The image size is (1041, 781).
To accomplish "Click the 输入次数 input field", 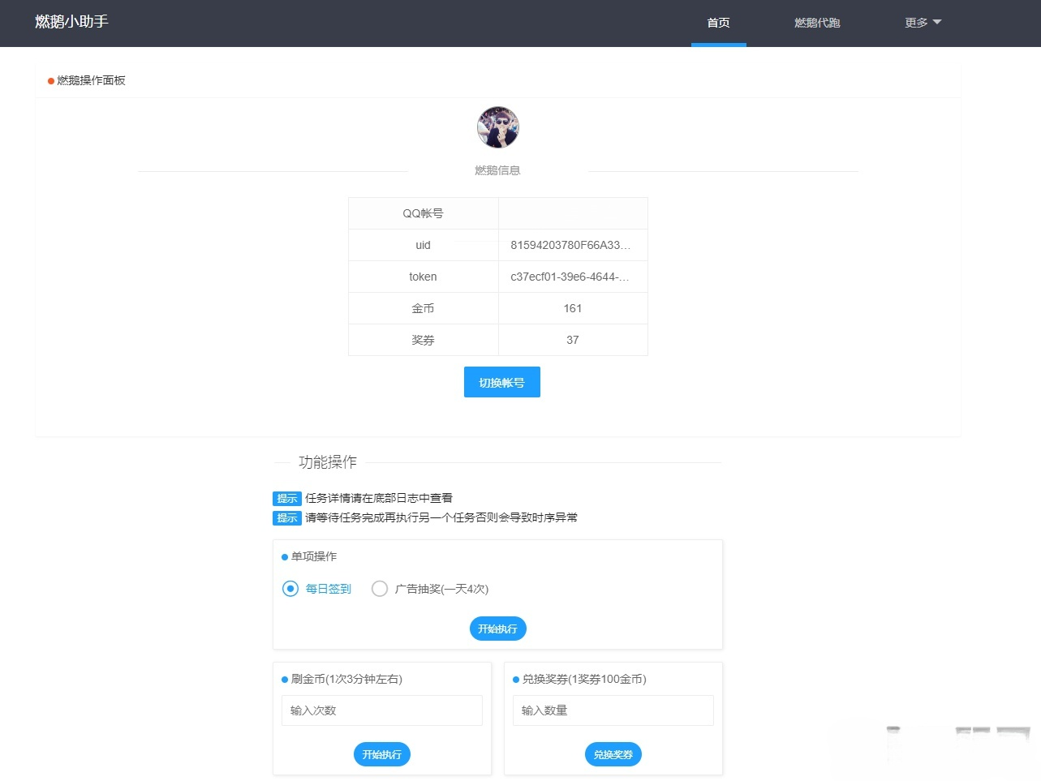I will coord(381,710).
